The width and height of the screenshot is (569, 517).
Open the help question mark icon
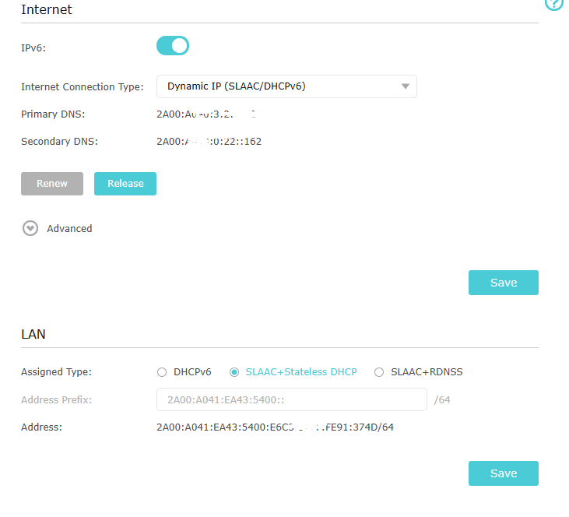click(554, 4)
